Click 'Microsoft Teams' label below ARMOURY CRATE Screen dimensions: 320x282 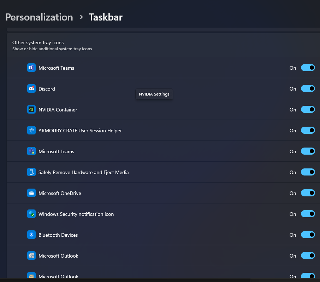56,151
